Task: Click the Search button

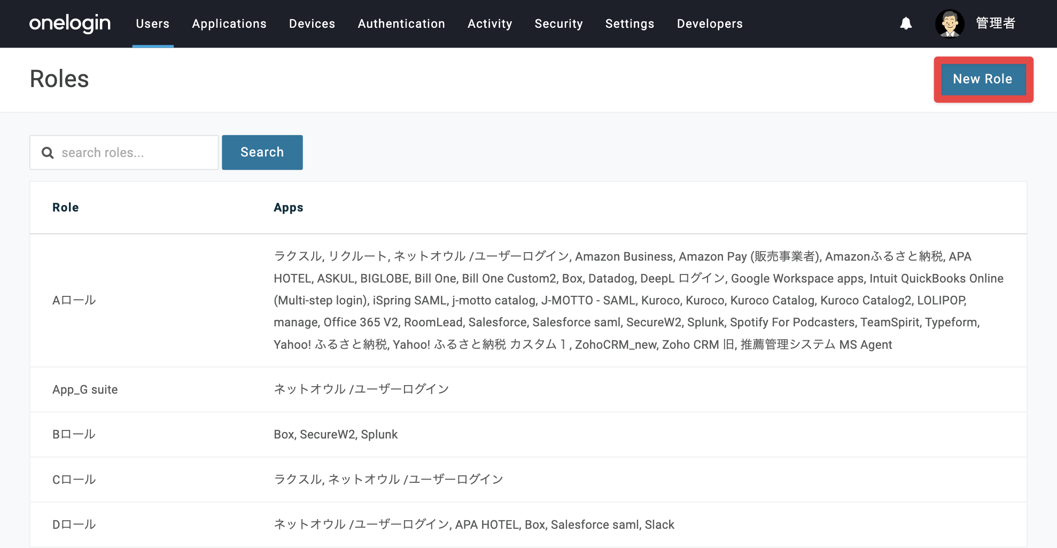Action: (x=262, y=152)
